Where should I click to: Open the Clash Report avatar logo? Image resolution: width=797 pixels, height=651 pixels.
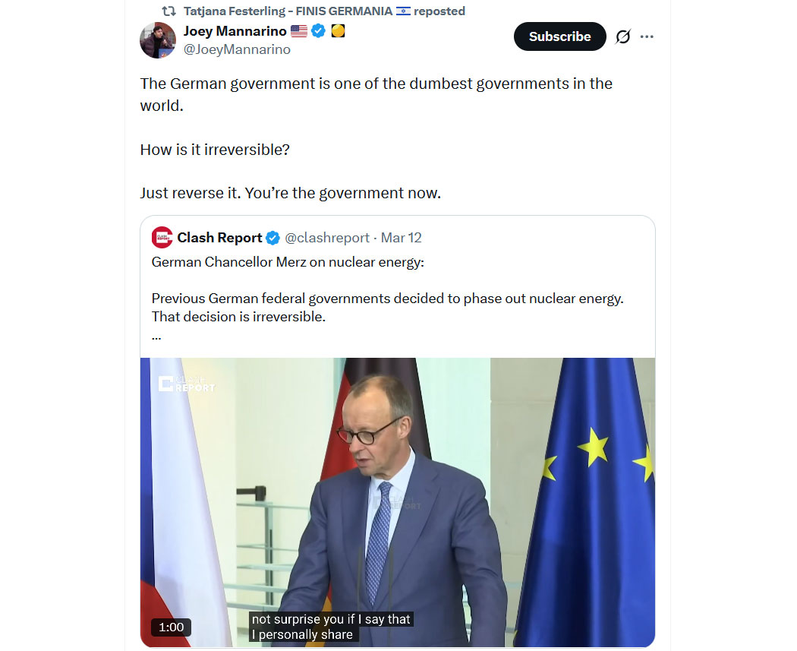pos(162,238)
